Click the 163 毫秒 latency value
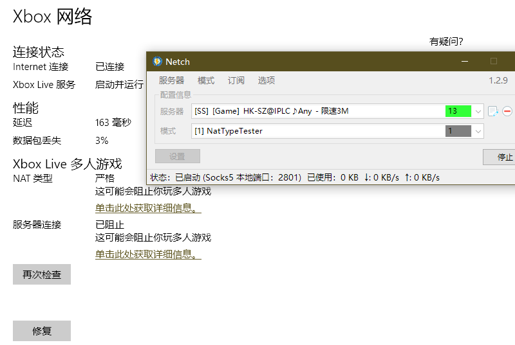Screen dimensions: 515x345 [x=113, y=123]
